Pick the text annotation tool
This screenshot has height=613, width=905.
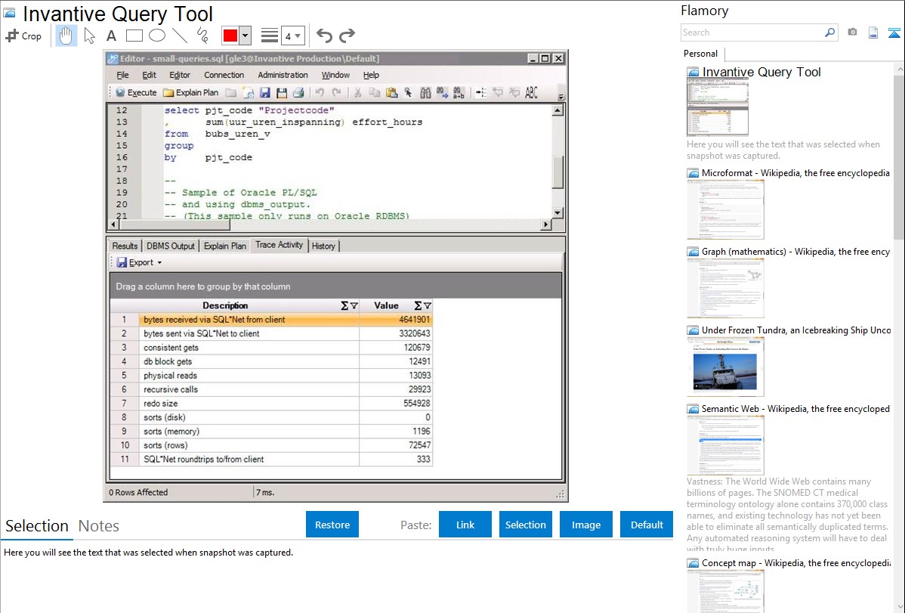[x=111, y=36]
